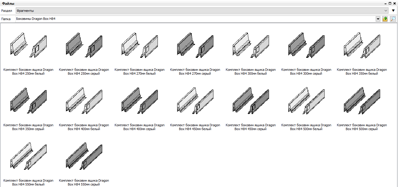
Task: Open the black triangle menu next to Раздел
Action: pyautogui.click(x=393, y=11)
